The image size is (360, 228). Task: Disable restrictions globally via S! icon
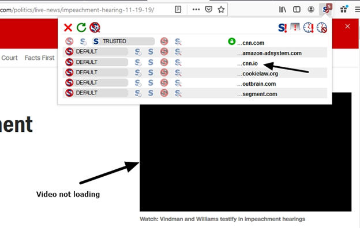coord(282,28)
